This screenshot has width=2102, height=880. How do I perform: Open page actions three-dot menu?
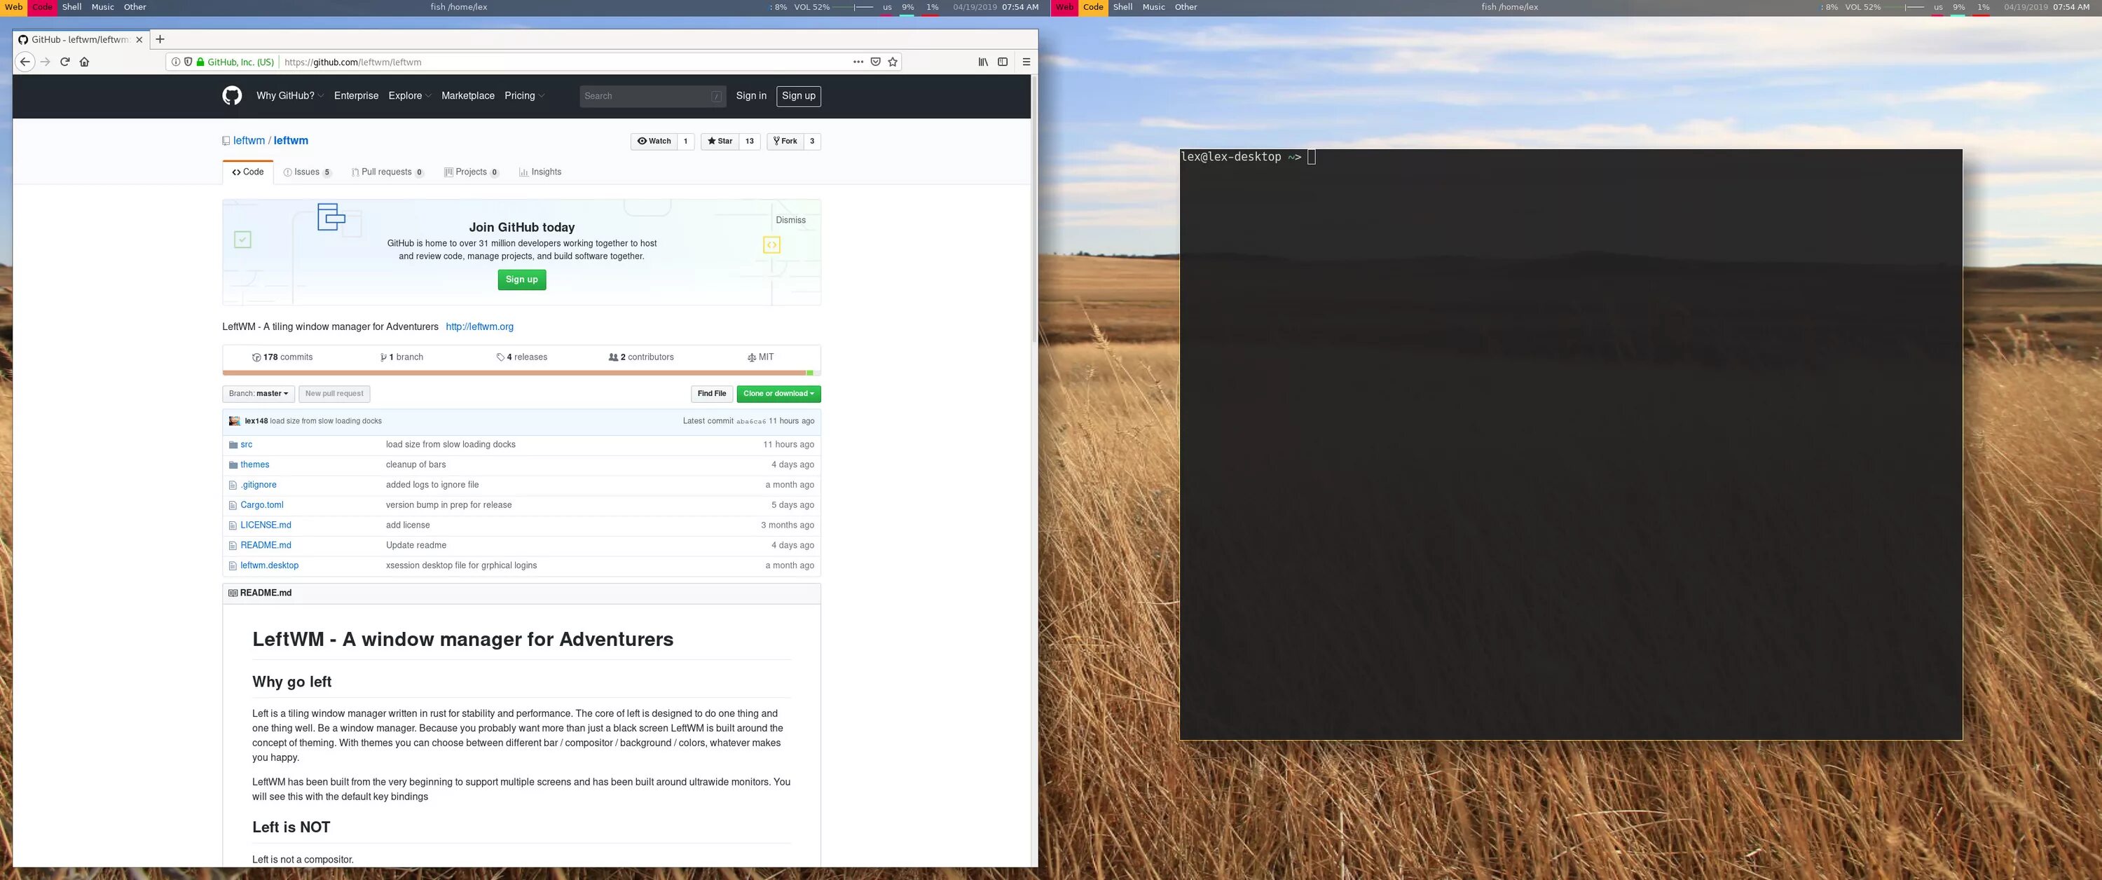click(858, 62)
